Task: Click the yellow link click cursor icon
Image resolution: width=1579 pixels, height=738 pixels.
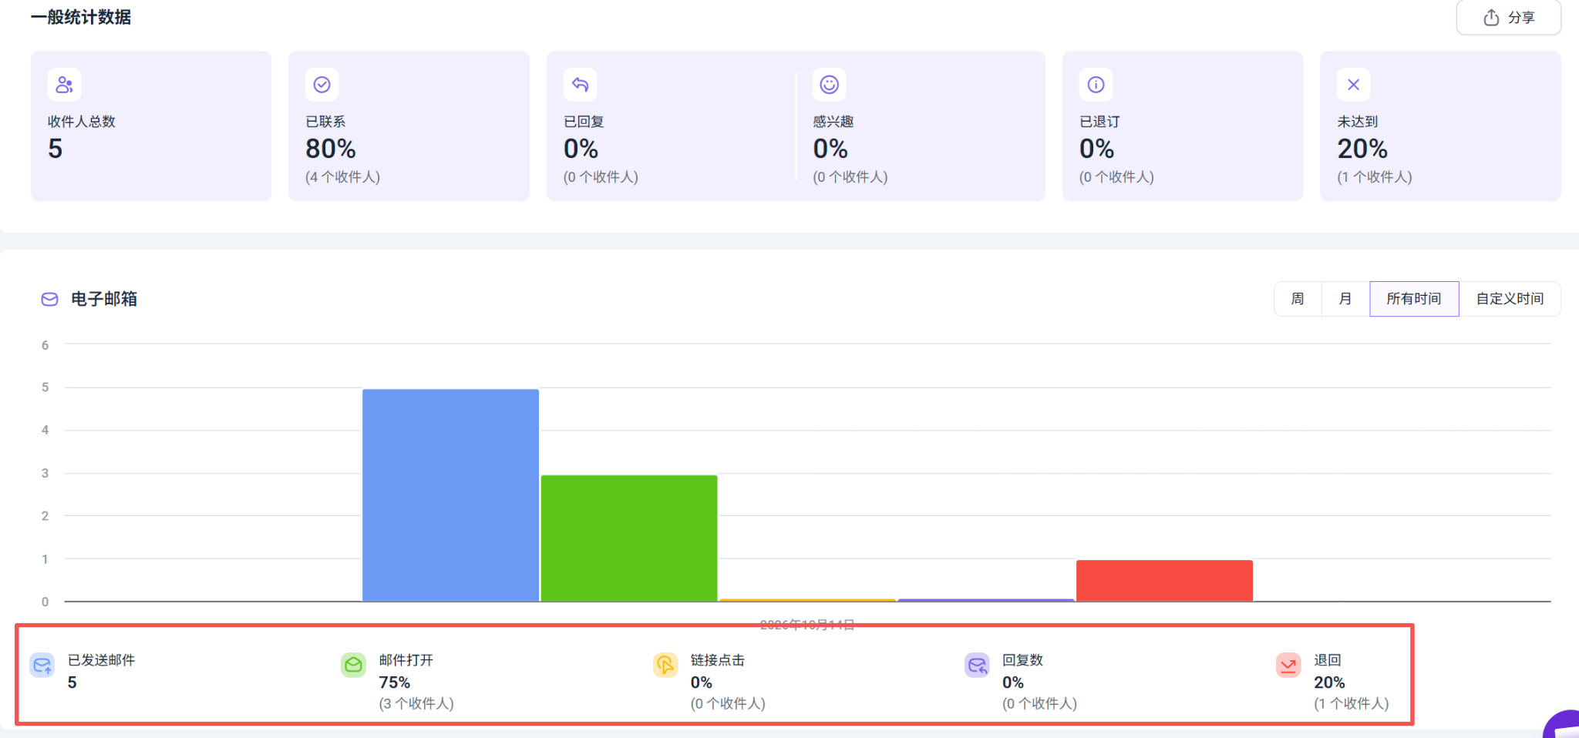Action: point(665,665)
